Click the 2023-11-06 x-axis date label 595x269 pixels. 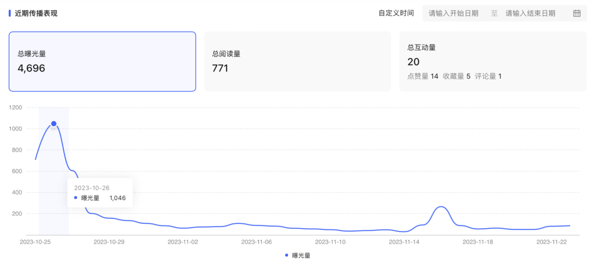(257, 241)
